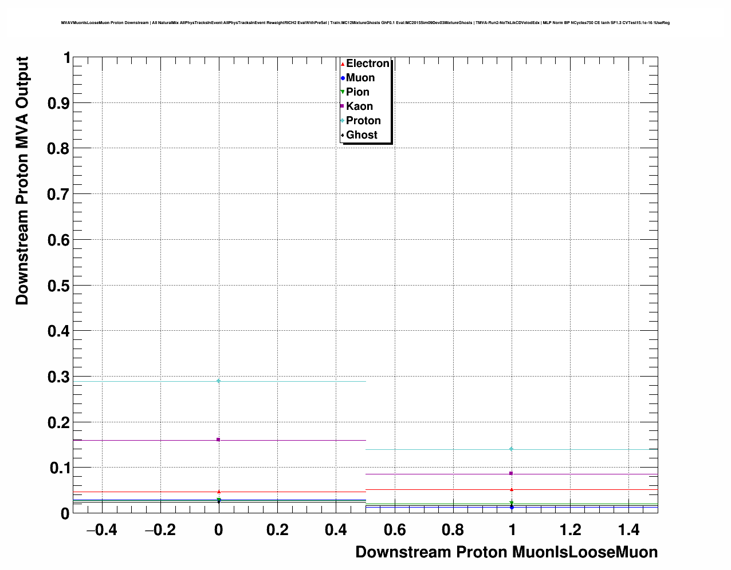Click the cyan Proton legend marker
This screenshot has width=731, height=570.
(343, 121)
